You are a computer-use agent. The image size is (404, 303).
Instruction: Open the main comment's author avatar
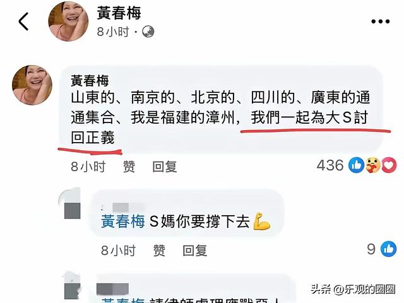[32, 85]
